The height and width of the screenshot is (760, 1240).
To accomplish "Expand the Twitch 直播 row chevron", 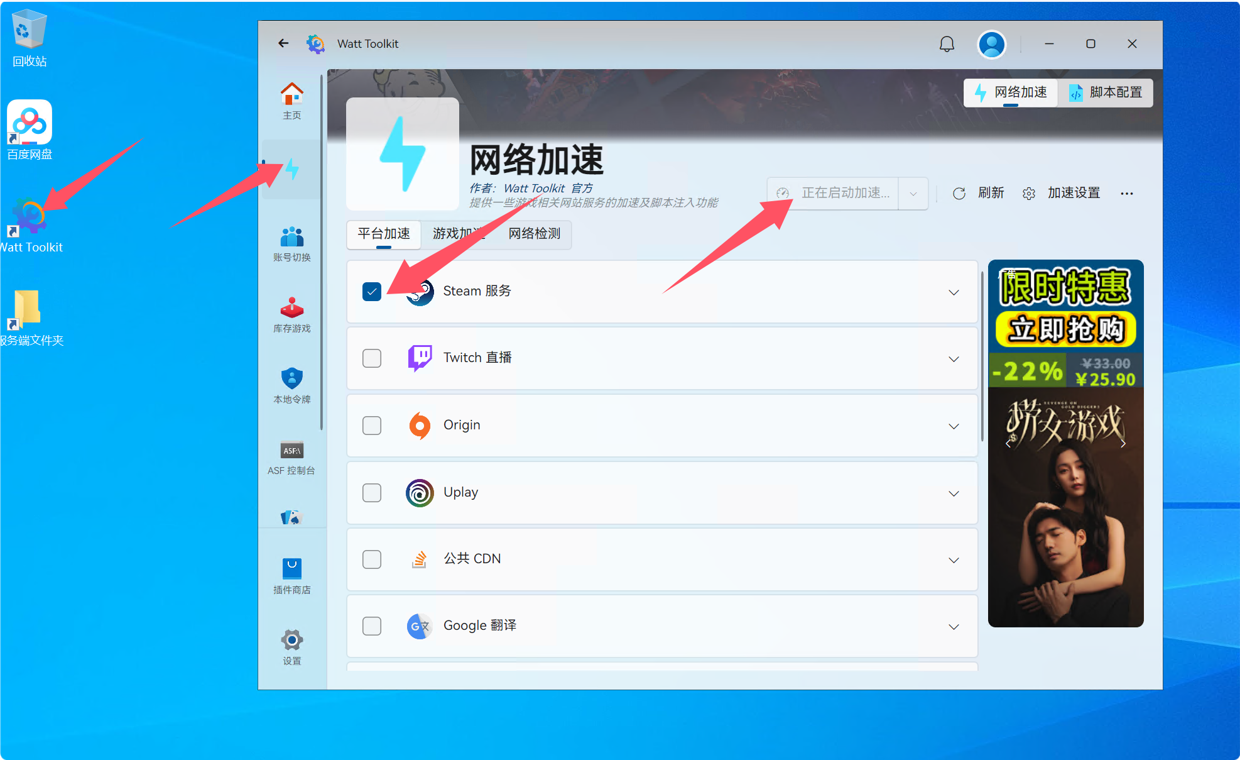I will tap(954, 359).
